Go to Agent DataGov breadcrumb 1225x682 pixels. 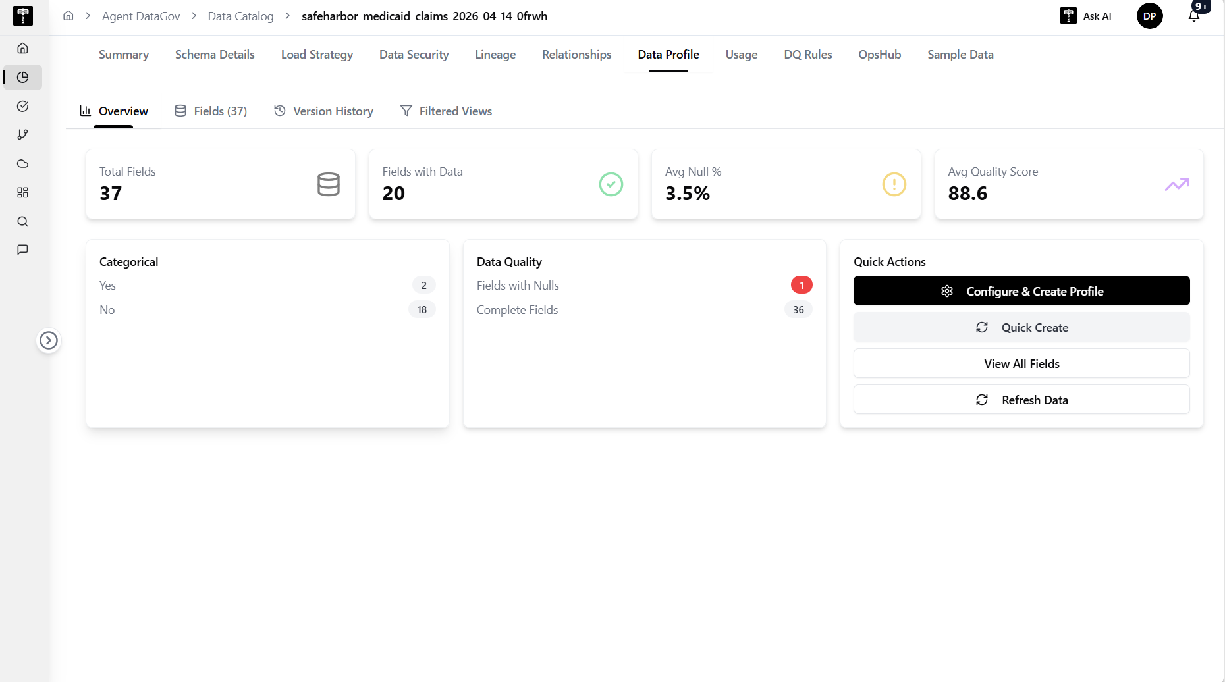141,16
